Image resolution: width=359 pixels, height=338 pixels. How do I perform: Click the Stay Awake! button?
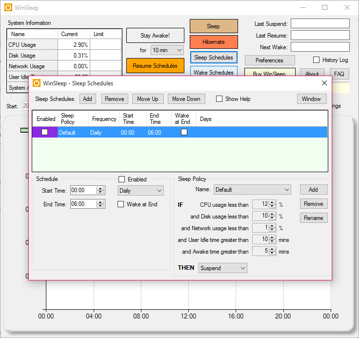155,36
